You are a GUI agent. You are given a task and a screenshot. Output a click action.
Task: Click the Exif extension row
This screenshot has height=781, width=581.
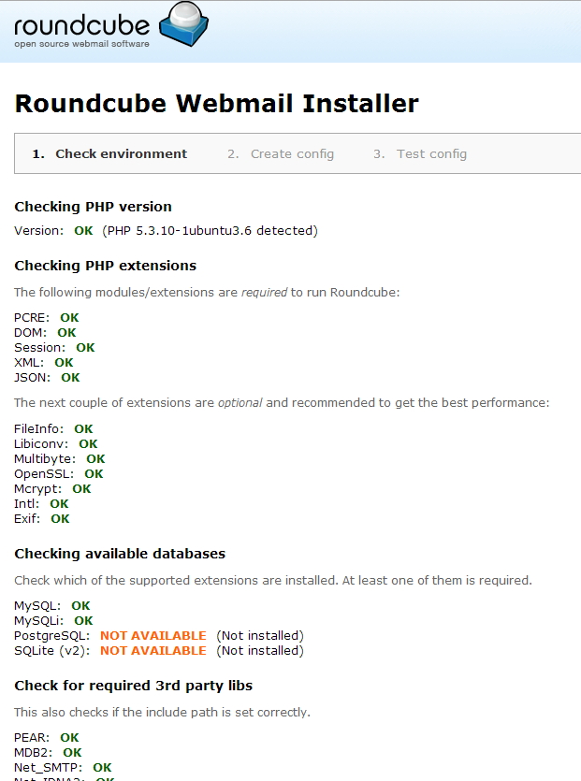tap(42, 518)
